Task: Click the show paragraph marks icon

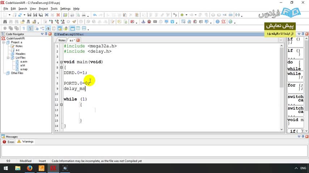Action: [24, 28]
